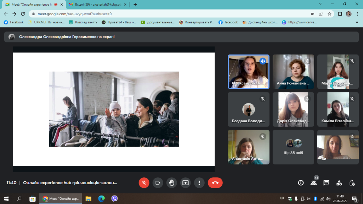Screen dimensions: 363x204
Task: Open meeting details info icon
Action: click(x=301, y=183)
